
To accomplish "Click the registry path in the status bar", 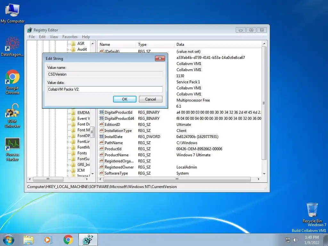I will (102, 187).
